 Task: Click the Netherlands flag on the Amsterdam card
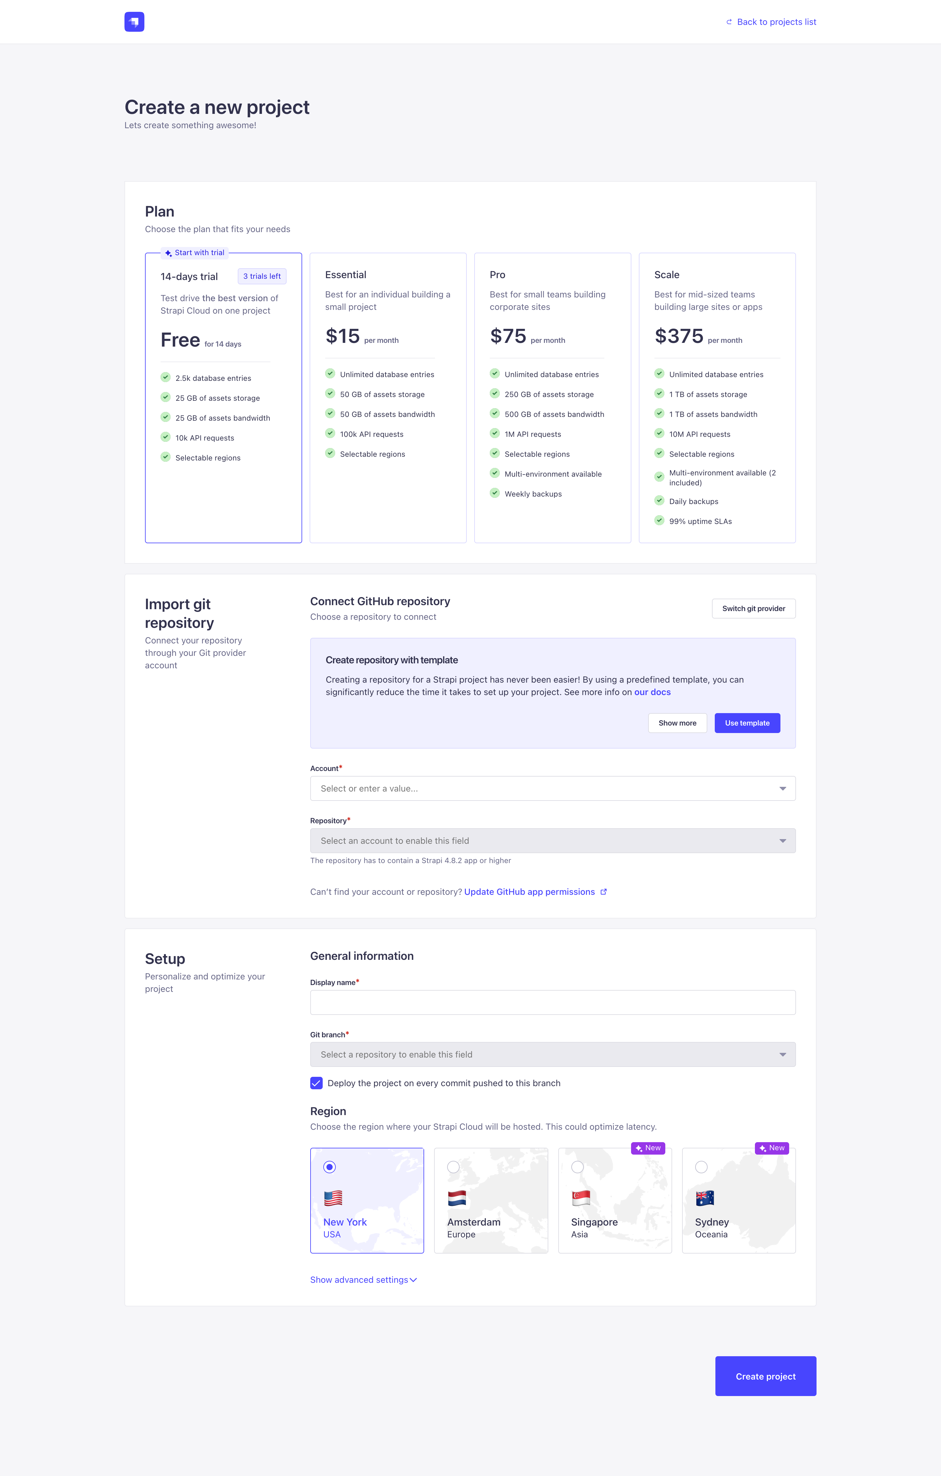point(458,1198)
